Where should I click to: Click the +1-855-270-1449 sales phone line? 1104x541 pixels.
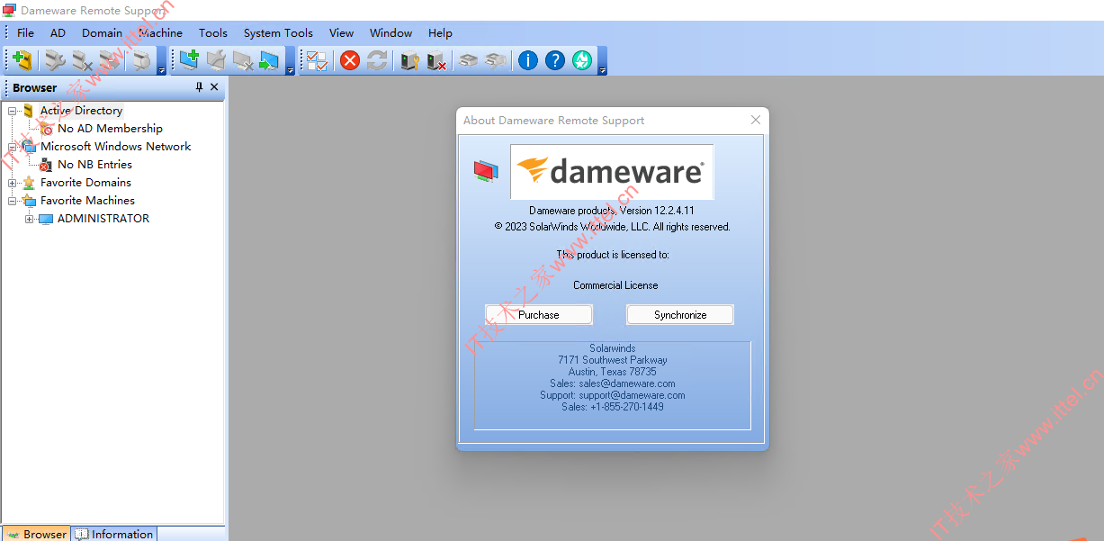tap(613, 407)
